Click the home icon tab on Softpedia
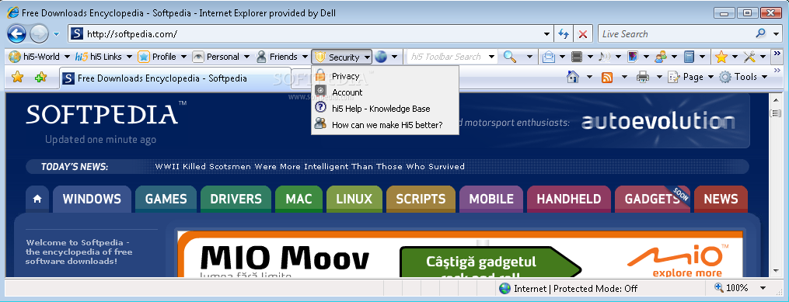 (x=37, y=199)
